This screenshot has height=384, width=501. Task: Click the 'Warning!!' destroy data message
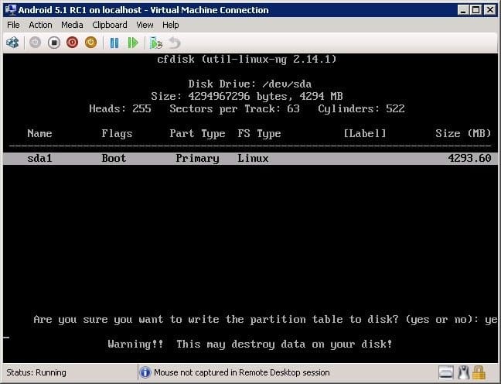pos(250,345)
